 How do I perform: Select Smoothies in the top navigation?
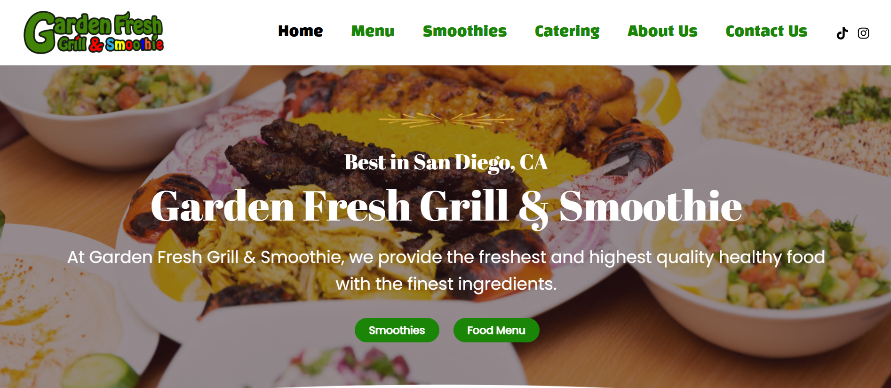[x=465, y=31]
